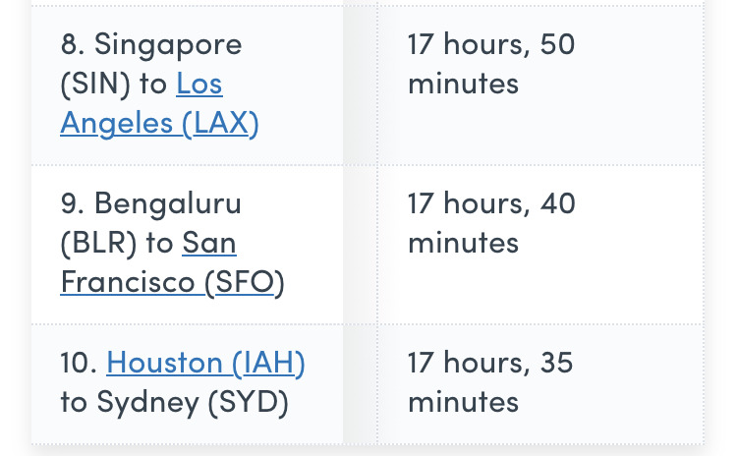Click the number 40 in the duration column
The width and height of the screenshot is (737, 456).
557,203
